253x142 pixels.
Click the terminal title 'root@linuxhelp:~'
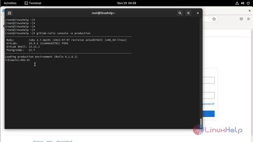tap(104, 13)
